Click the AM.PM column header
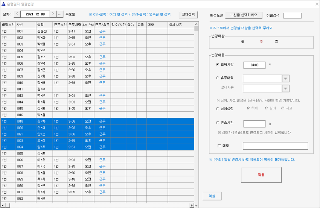This screenshot has height=208, width=320. pos(88,25)
